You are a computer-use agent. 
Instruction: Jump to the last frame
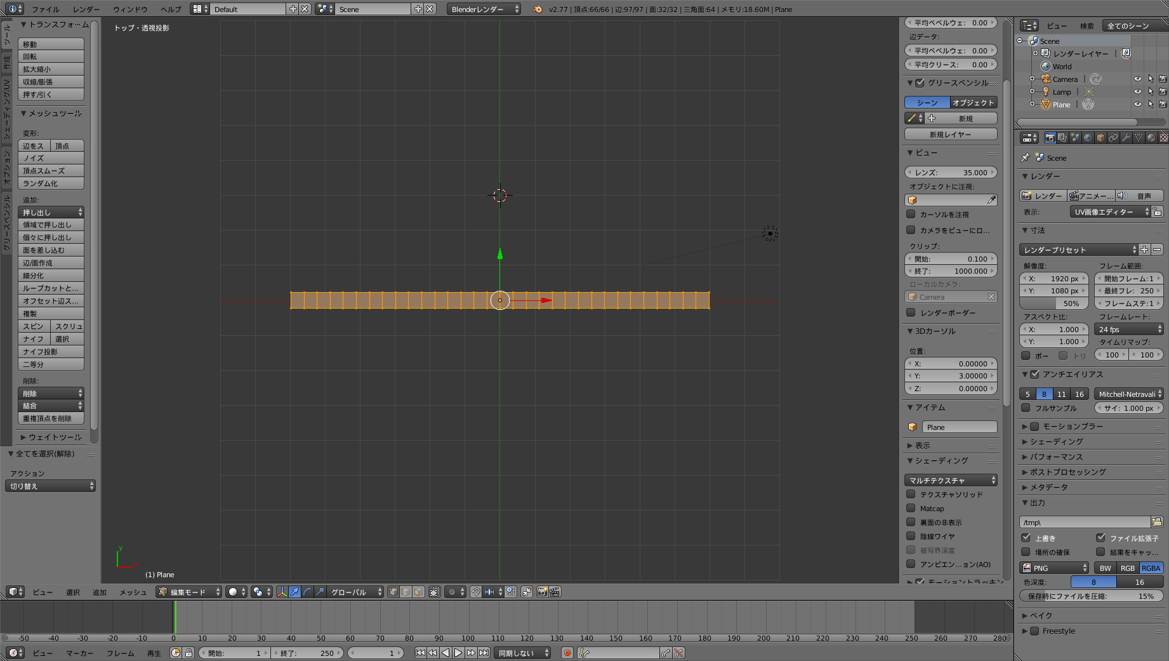pos(484,653)
